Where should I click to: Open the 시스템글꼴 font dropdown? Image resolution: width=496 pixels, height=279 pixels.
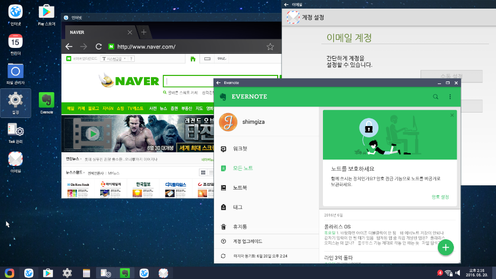[x=114, y=59]
